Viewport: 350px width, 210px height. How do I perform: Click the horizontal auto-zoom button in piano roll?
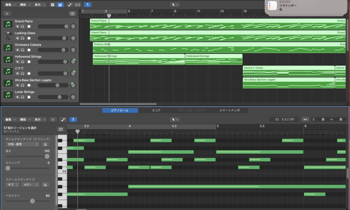click(305, 120)
